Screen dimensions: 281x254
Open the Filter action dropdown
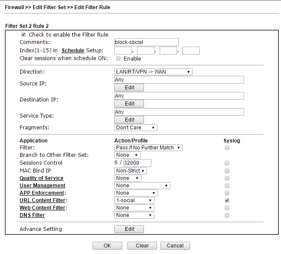[x=148, y=148]
